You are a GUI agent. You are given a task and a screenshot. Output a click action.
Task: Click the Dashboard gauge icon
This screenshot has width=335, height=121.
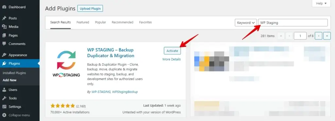point(4,7)
